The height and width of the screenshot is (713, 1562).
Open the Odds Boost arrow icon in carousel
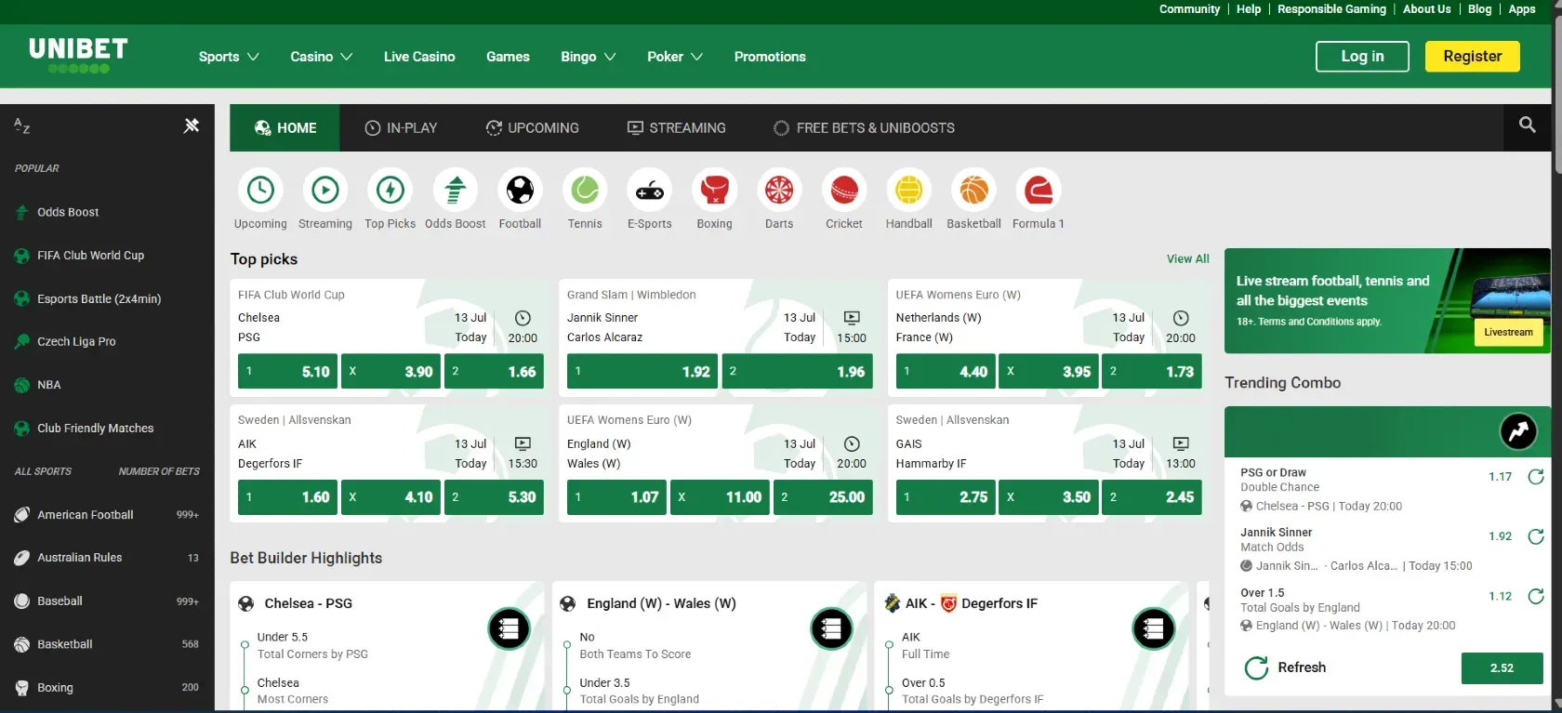[456, 190]
